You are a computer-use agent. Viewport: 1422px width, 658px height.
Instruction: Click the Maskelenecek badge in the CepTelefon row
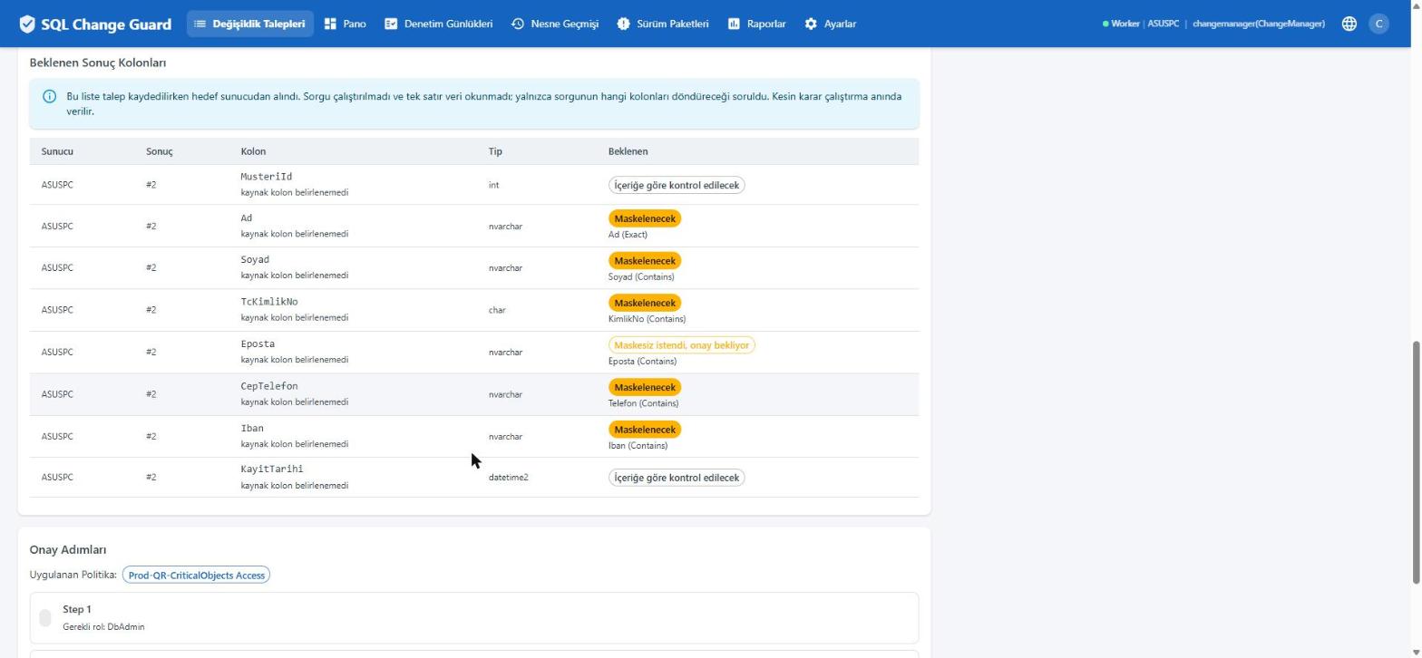pyautogui.click(x=645, y=387)
